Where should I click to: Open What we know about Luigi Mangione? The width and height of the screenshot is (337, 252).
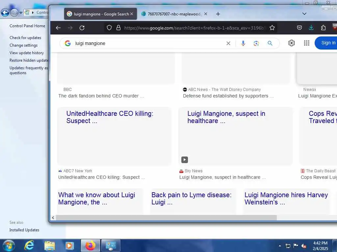point(97,199)
